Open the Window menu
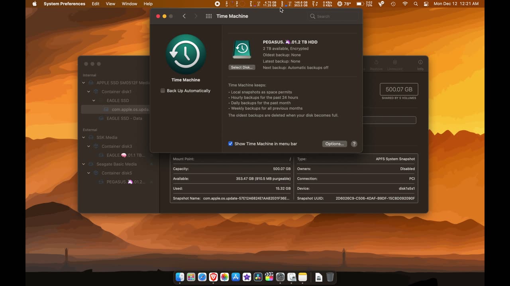The width and height of the screenshot is (510, 286). pos(129,4)
